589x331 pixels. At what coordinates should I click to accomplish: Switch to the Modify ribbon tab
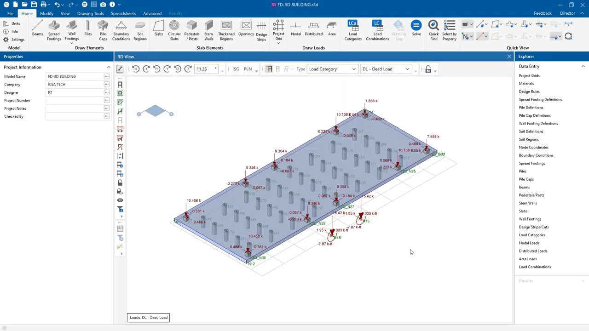(46, 13)
